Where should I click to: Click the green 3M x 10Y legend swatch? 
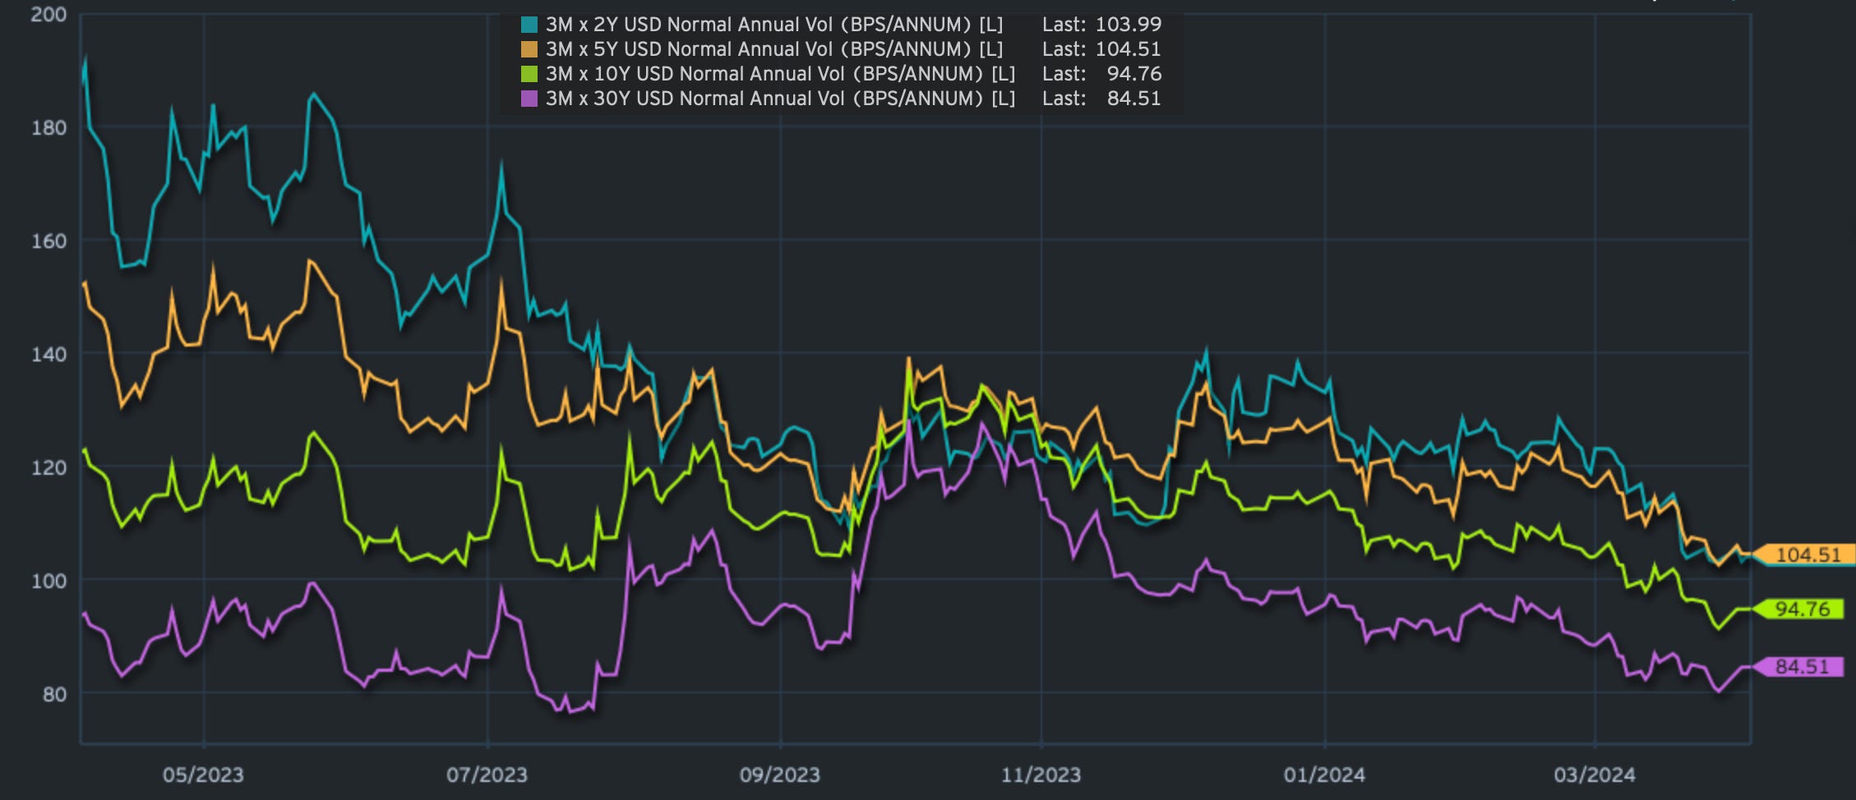pos(529,74)
